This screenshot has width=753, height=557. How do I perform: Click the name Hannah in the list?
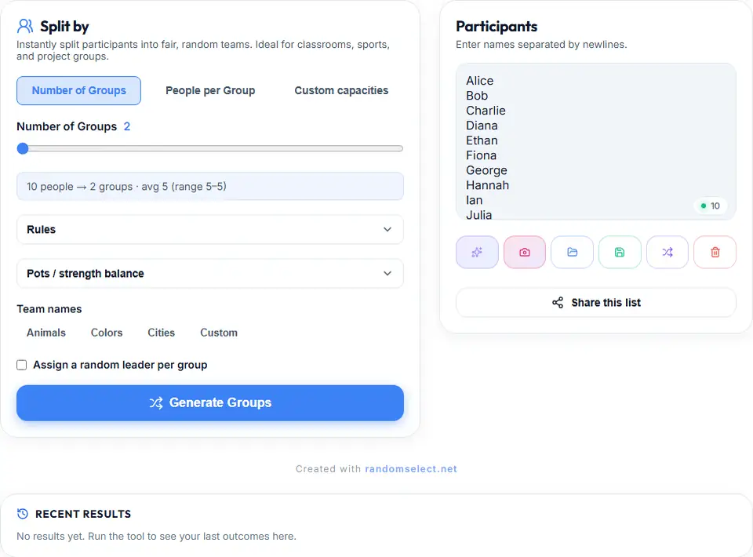[x=487, y=185]
